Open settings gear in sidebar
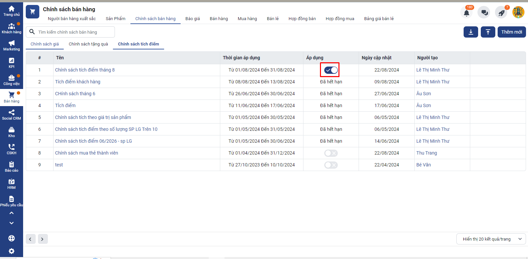This screenshot has height=259, width=528. pyautogui.click(x=12, y=251)
